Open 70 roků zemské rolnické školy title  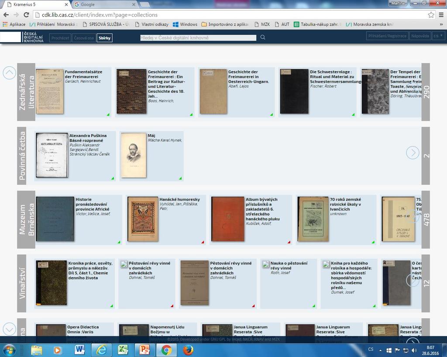coord(345,204)
